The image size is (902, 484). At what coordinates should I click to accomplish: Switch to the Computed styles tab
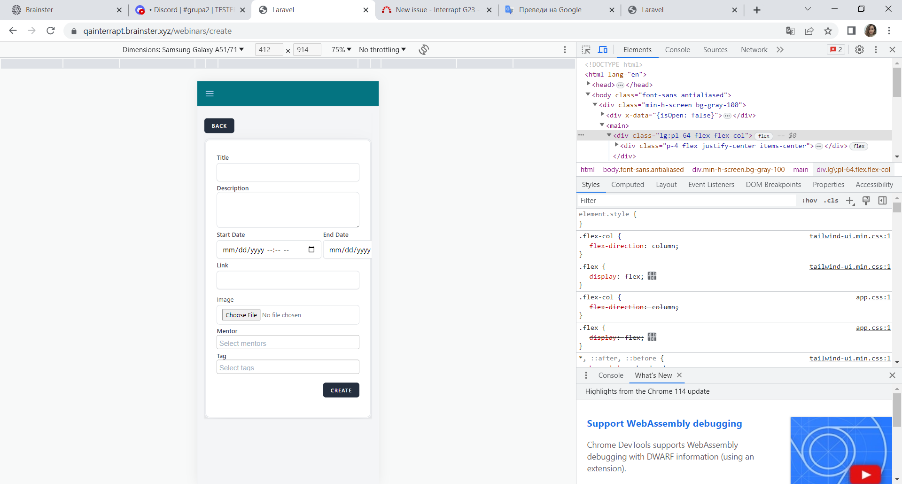pos(627,185)
